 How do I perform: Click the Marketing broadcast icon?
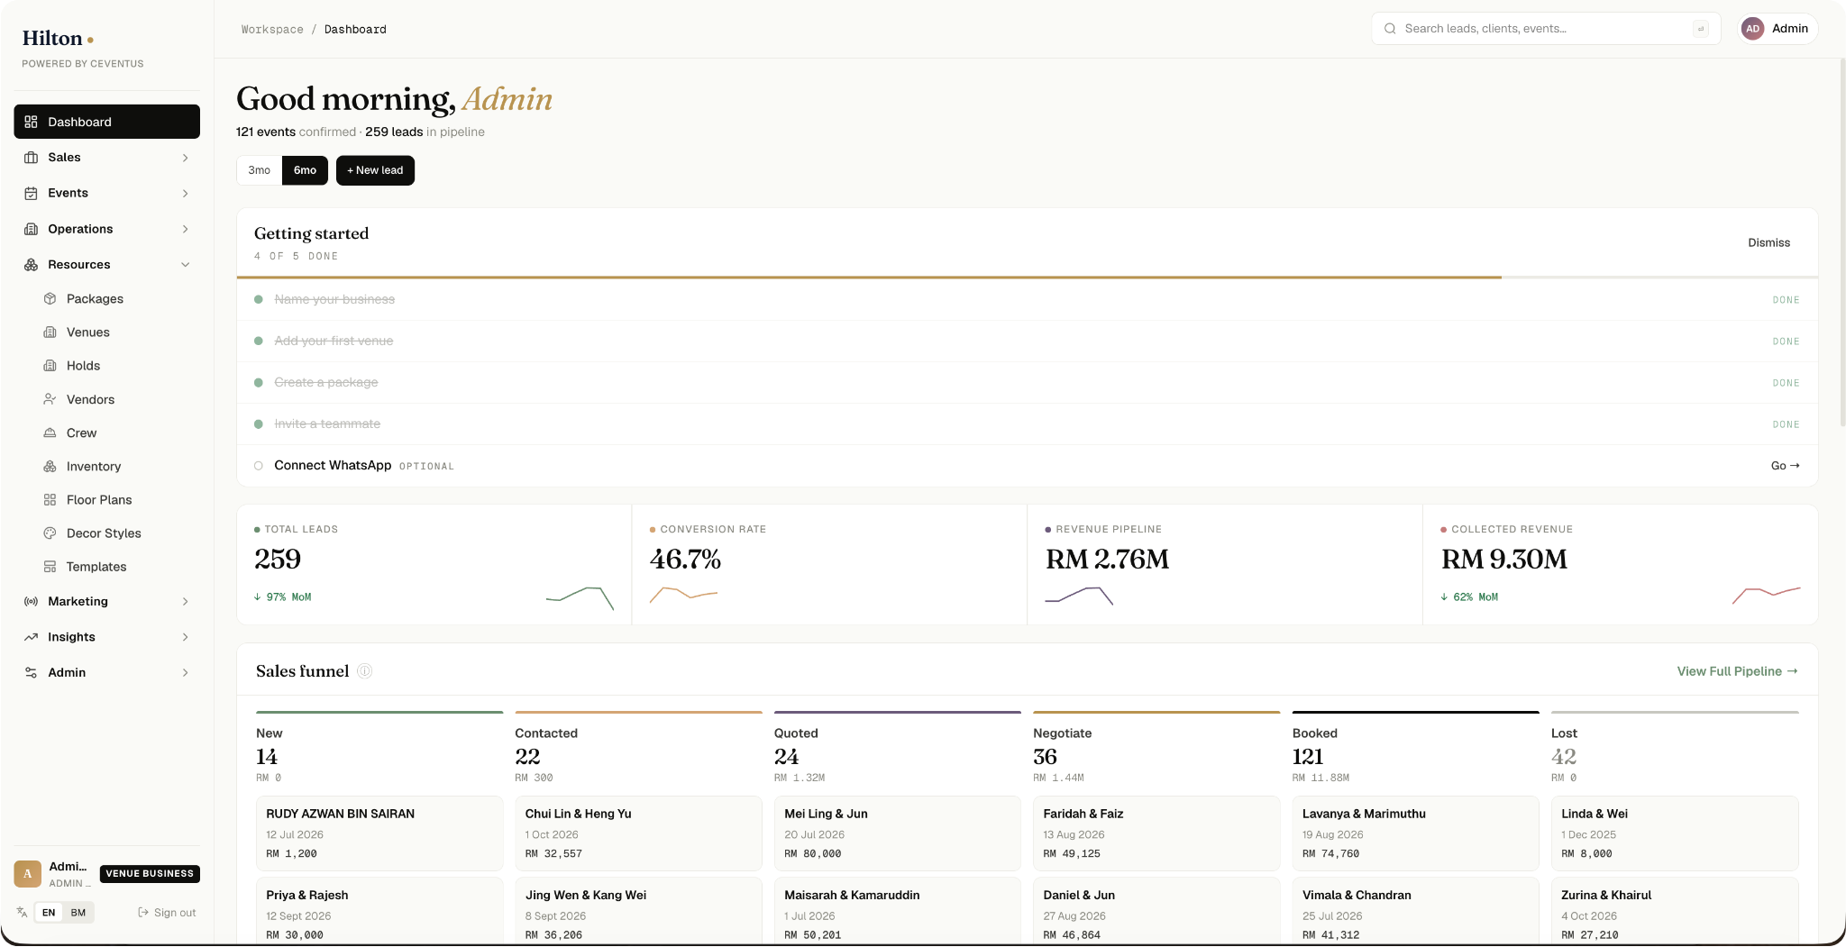pos(31,601)
